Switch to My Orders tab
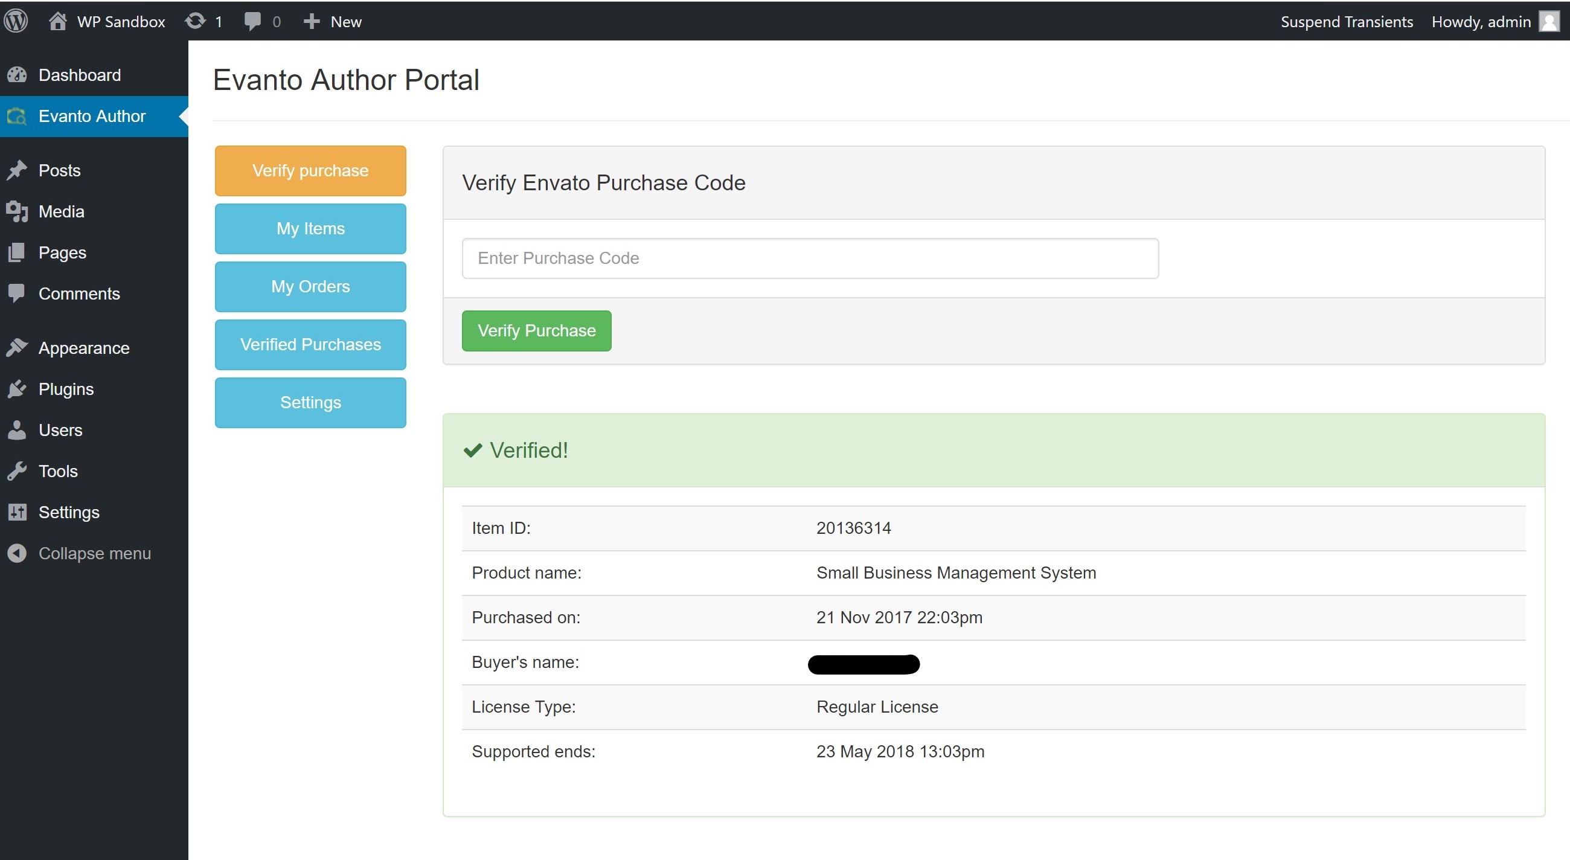This screenshot has height=860, width=1570. tap(310, 286)
